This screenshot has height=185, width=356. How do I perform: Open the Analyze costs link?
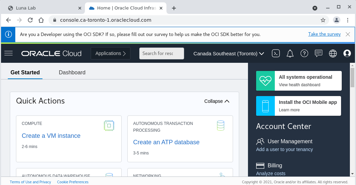point(271,173)
